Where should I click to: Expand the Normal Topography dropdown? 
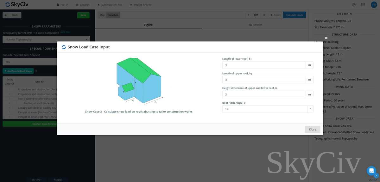[x=46, y=39]
